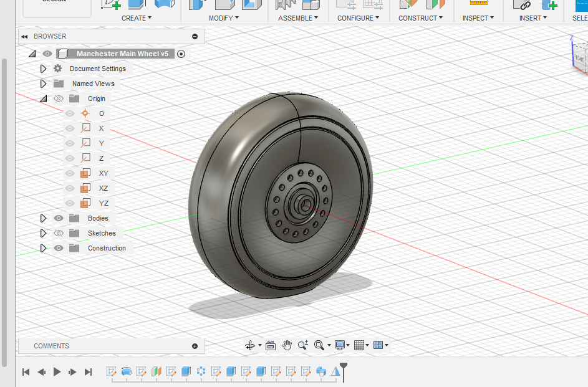
Task: Hide the Bodies folder
Action: pos(59,218)
